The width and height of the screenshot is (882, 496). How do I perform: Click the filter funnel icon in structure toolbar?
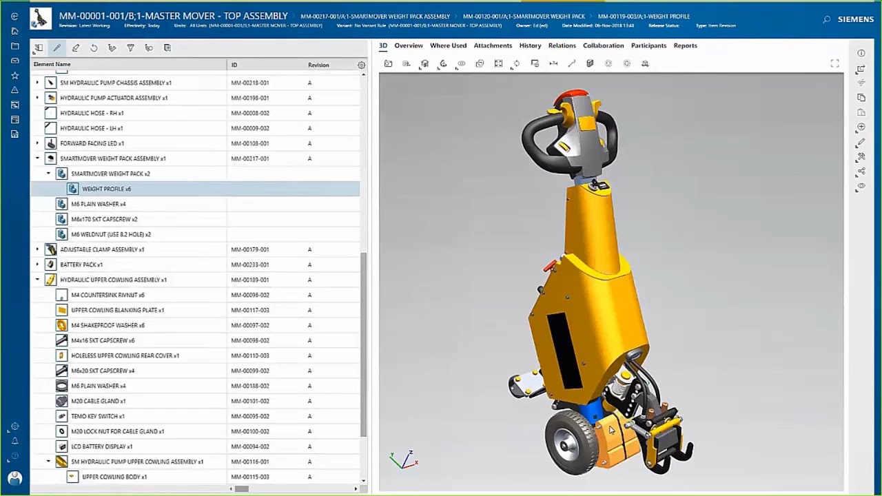tap(130, 48)
